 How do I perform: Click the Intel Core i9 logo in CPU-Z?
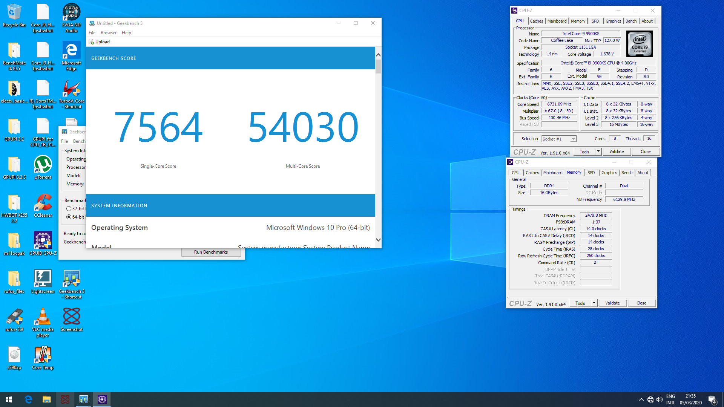[x=640, y=44]
